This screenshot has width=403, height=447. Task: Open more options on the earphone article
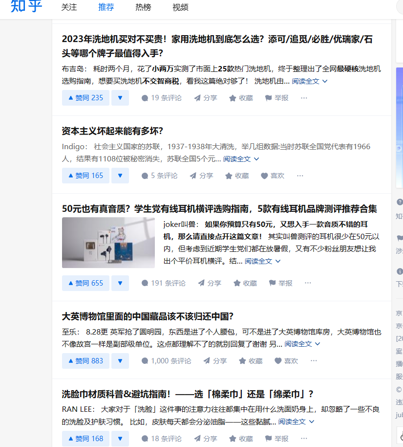(x=308, y=283)
